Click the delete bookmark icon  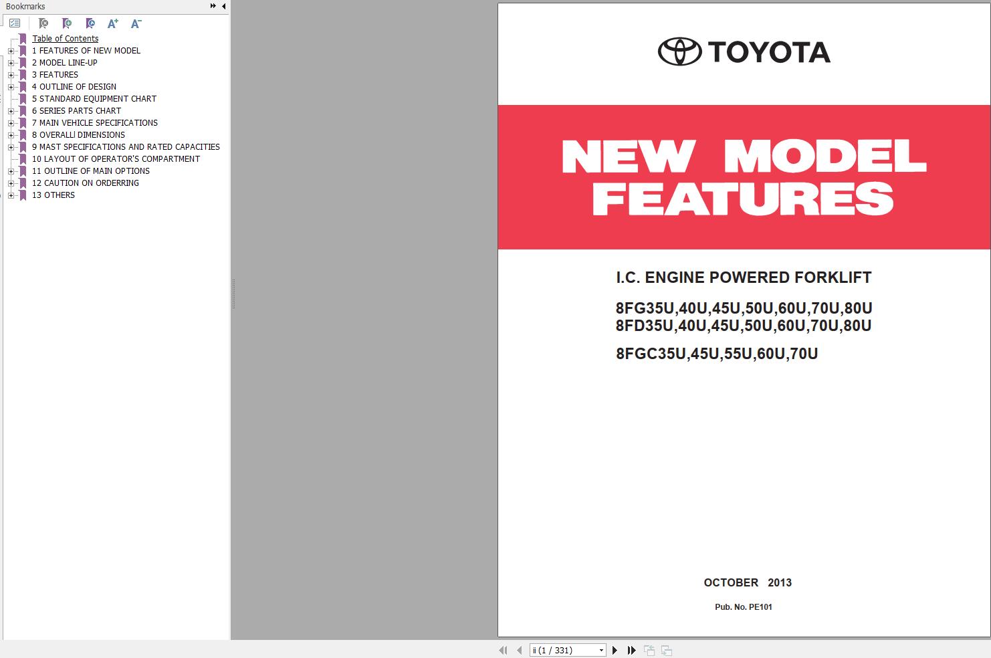click(x=43, y=23)
